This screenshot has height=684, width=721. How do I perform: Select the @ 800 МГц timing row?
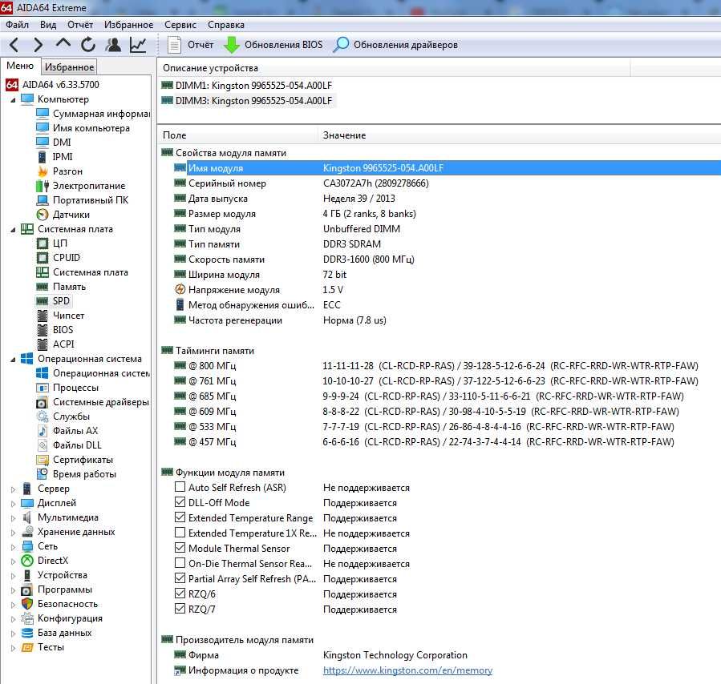440,366
